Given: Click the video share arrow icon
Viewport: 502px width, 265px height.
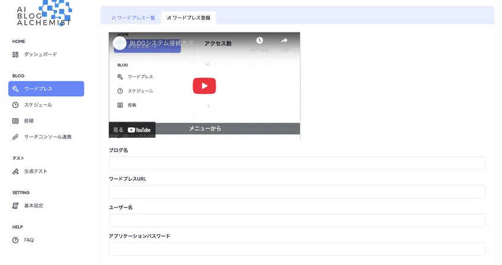Looking at the screenshot, I should coord(284,41).
